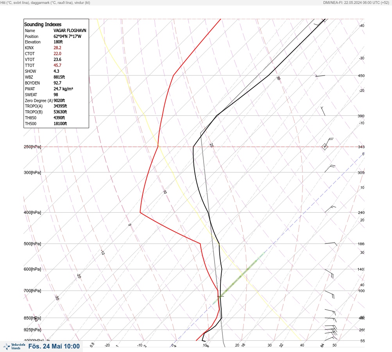Click the 50 temperature axis label at bottom

(x=335, y=345)
